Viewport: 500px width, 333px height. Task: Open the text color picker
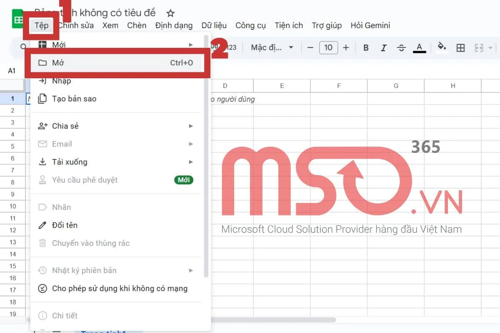(x=420, y=47)
